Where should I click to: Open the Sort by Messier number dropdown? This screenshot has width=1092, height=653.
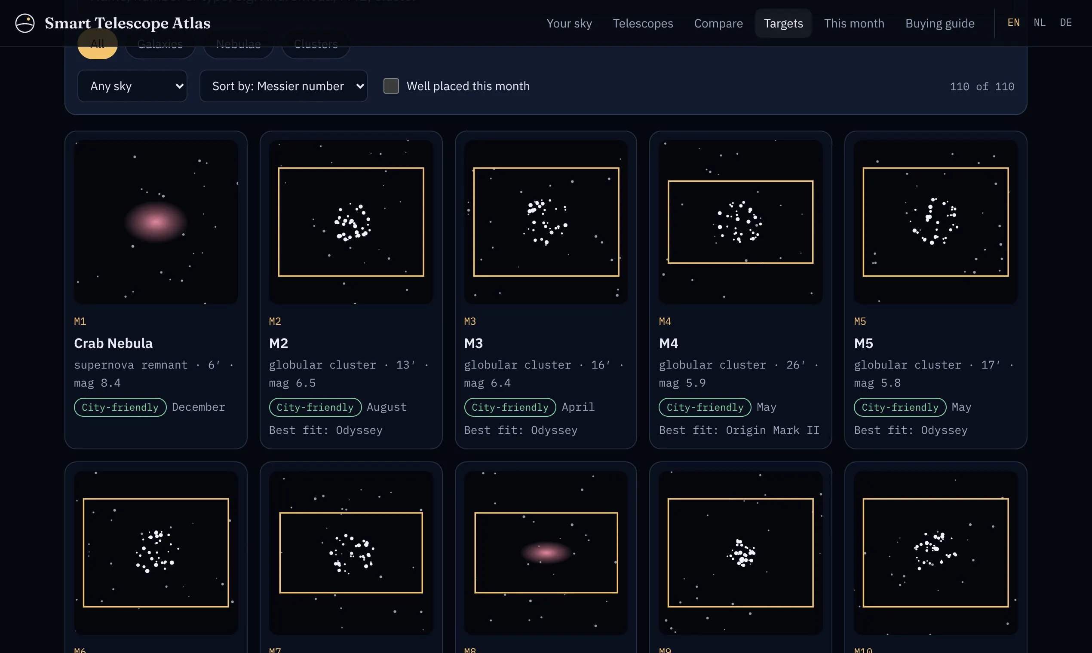pyautogui.click(x=284, y=86)
